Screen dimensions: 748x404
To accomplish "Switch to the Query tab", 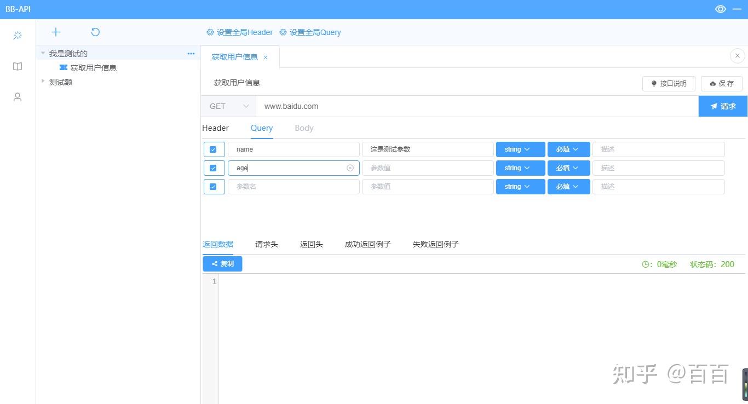I will point(262,128).
